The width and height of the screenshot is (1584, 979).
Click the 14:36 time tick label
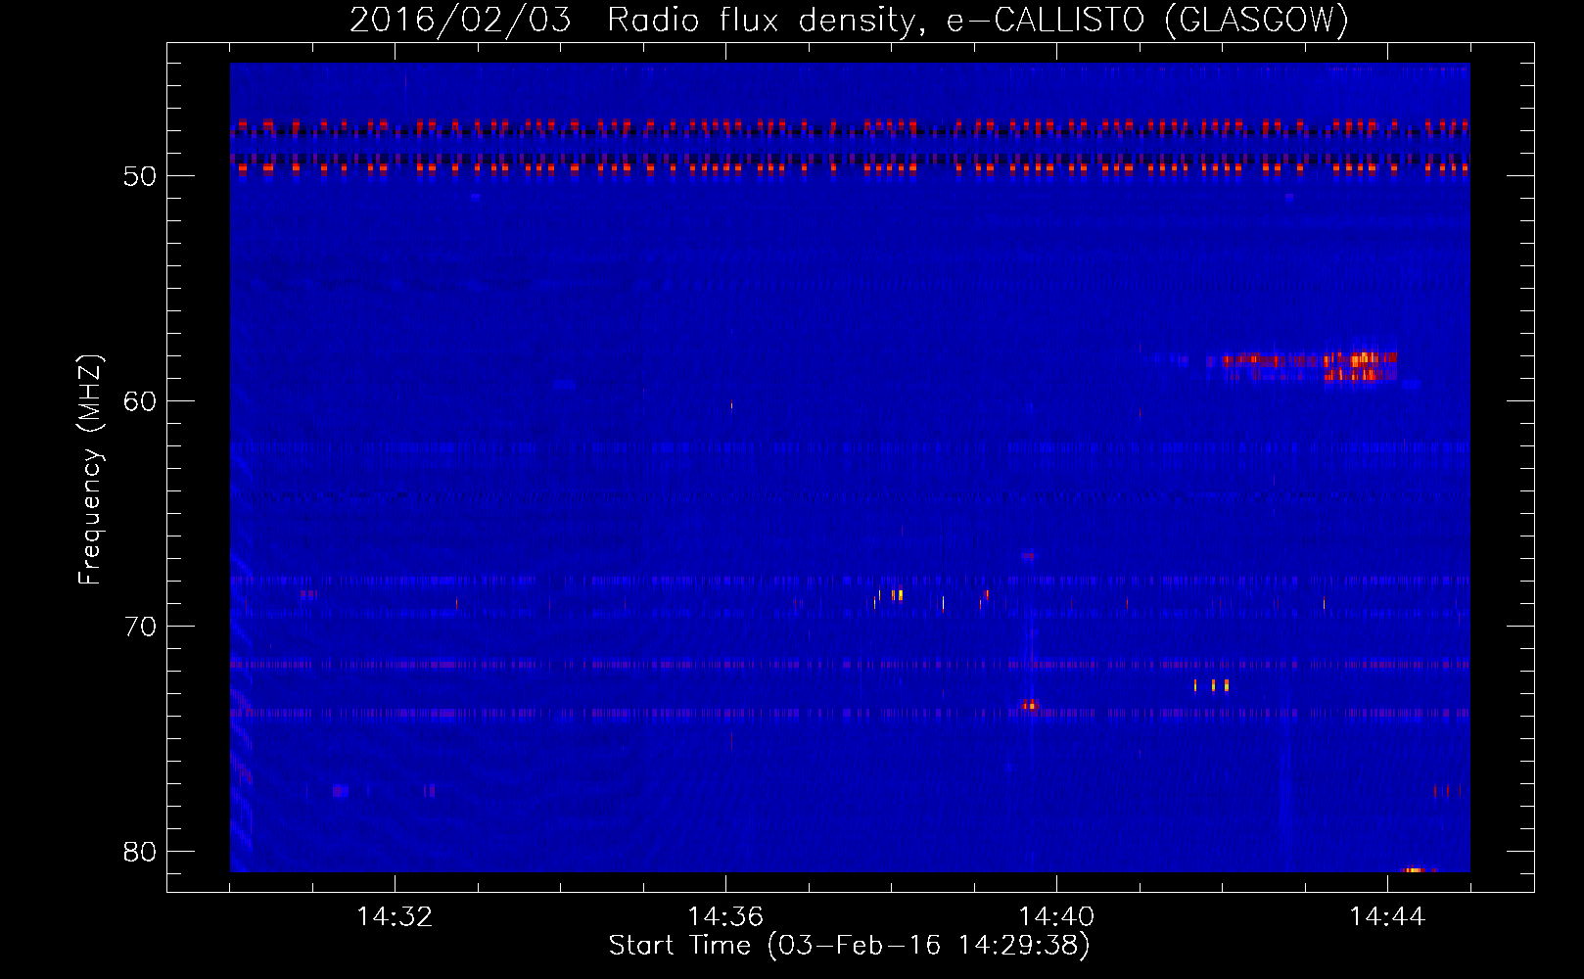725,917
